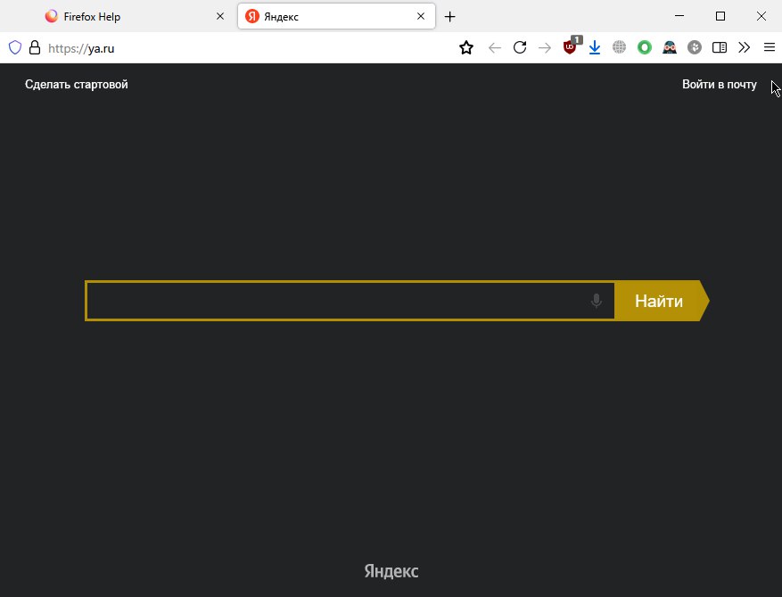
Task: Open the uBlock Origin extension icon
Action: tap(572, 46)
